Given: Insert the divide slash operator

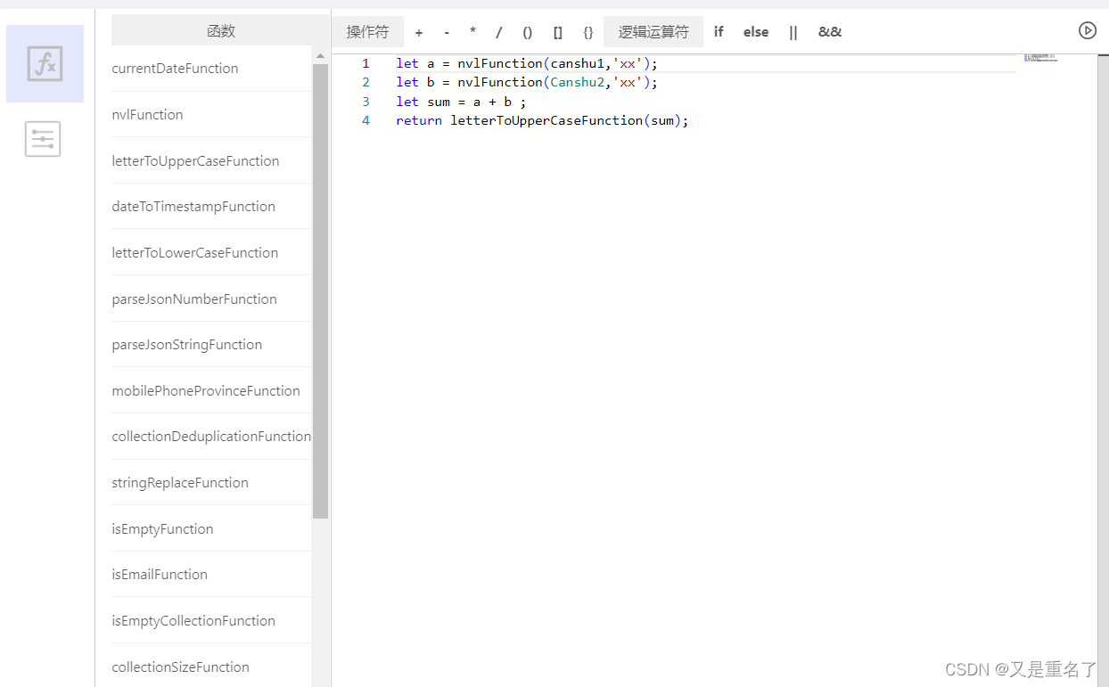Looking at the screenshot, I should [x=498, y=32].
